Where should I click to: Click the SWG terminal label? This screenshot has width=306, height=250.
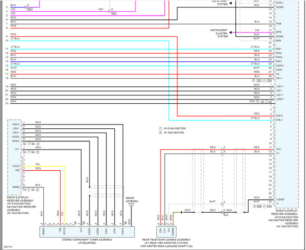pos(279,57)
